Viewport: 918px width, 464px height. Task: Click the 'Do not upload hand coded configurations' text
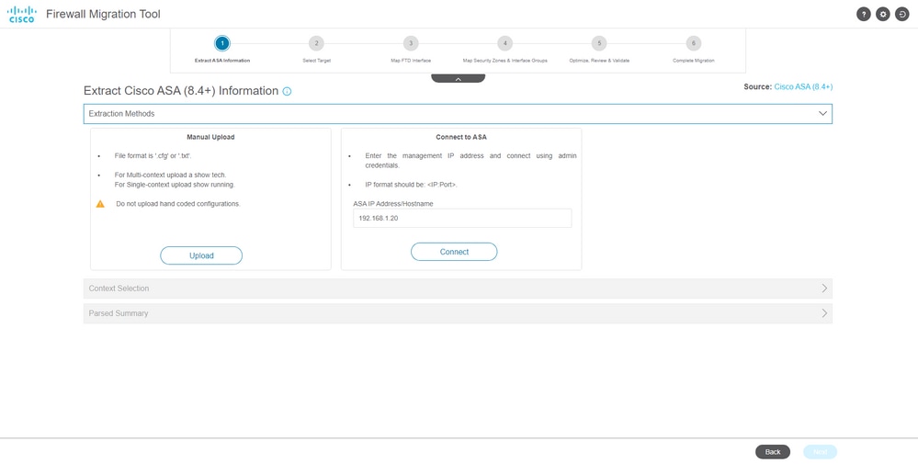click(x=178, y=204)
